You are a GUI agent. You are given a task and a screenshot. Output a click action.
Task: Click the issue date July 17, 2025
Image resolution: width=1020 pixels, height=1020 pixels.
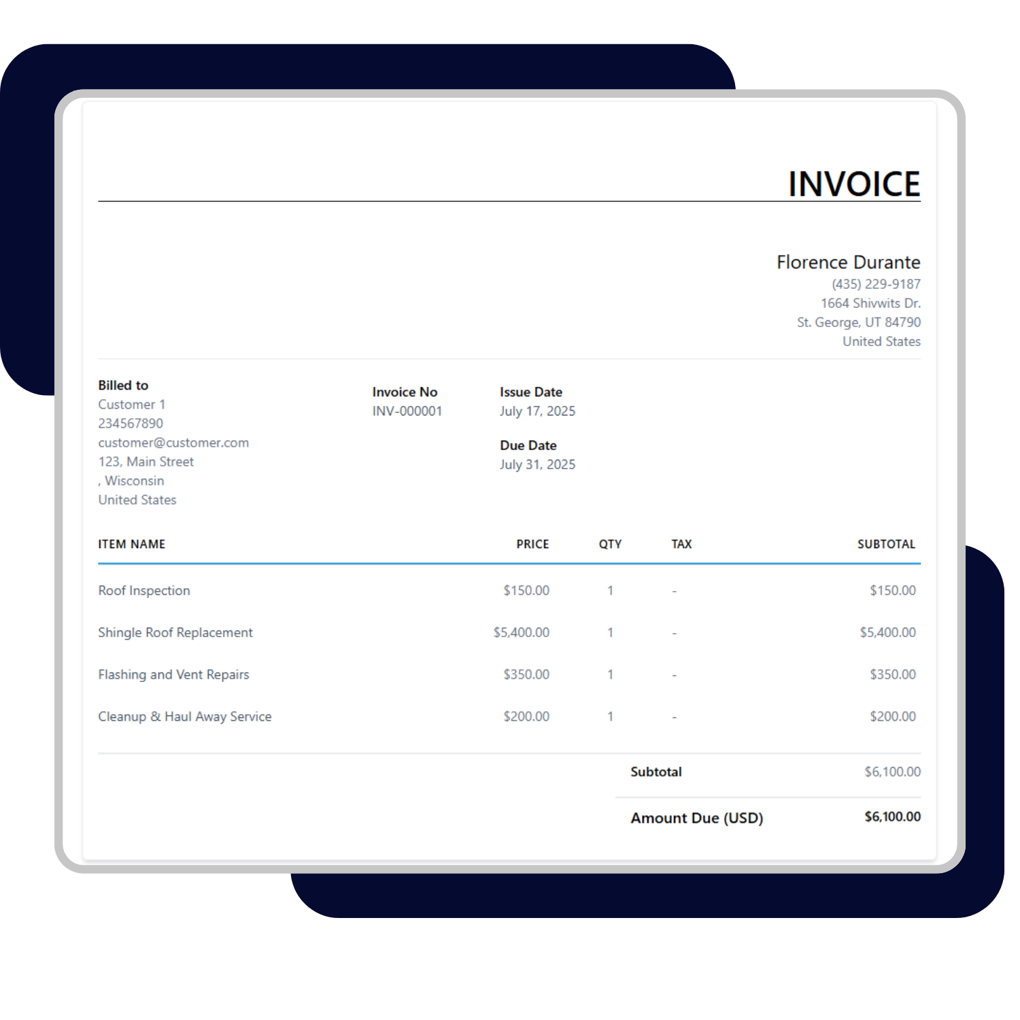pyautogui.click(x=537, y=411)
